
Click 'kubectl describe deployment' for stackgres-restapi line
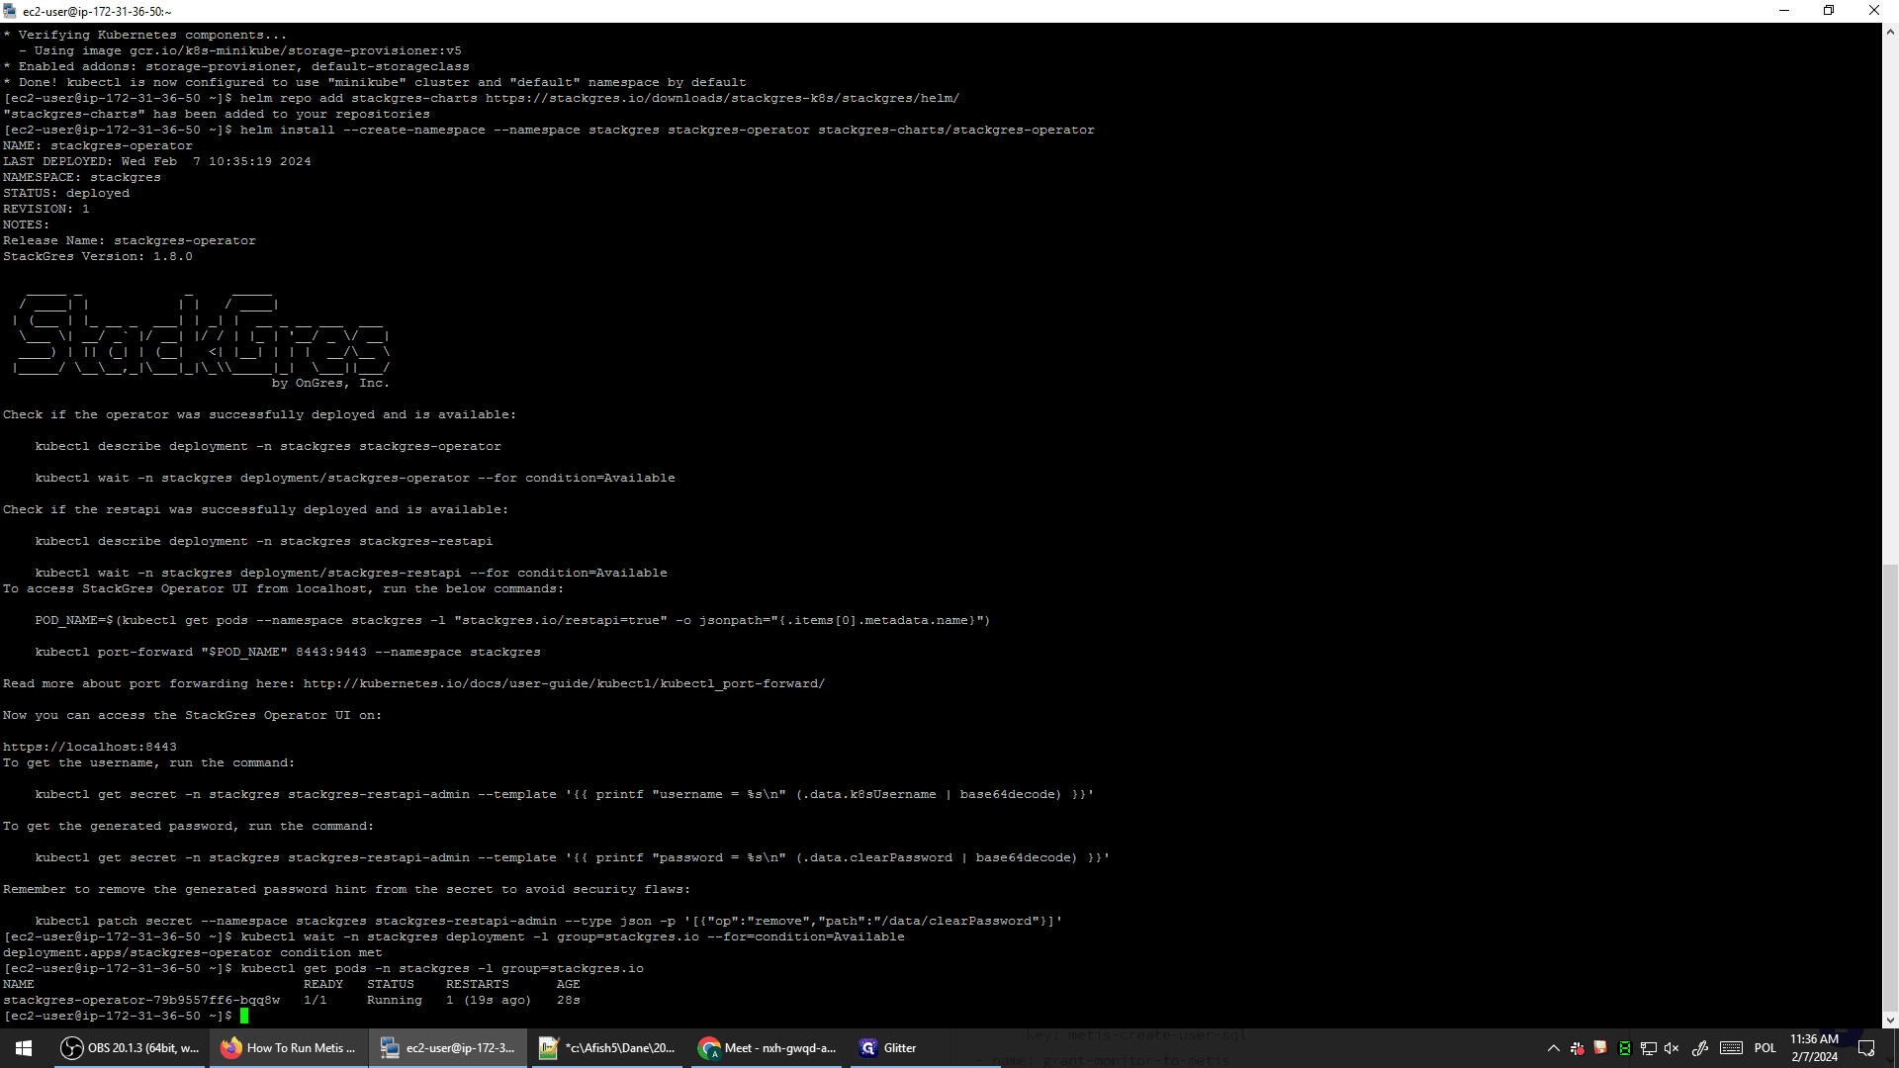[264, 541]
